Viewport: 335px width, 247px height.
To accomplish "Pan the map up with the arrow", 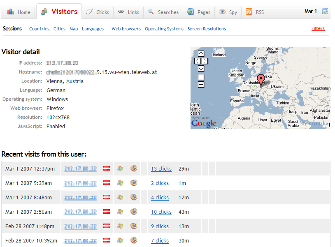I will [x=201, y=53].
